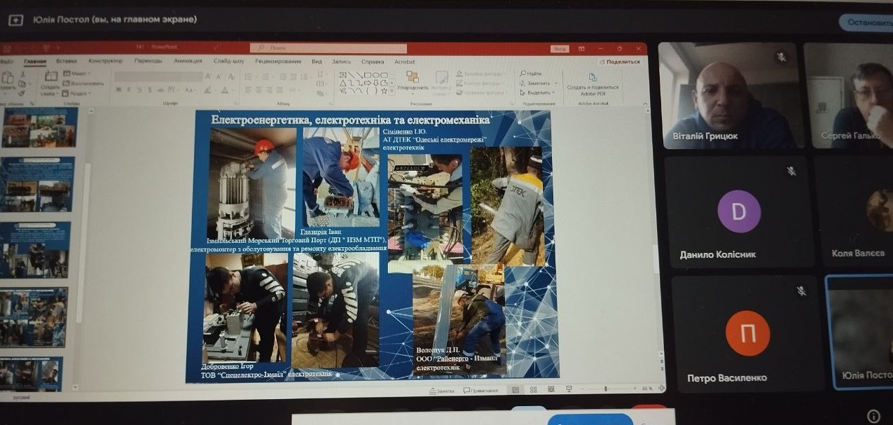
Task: Click the Упорядочить arrange button
Action: [412, 81]
